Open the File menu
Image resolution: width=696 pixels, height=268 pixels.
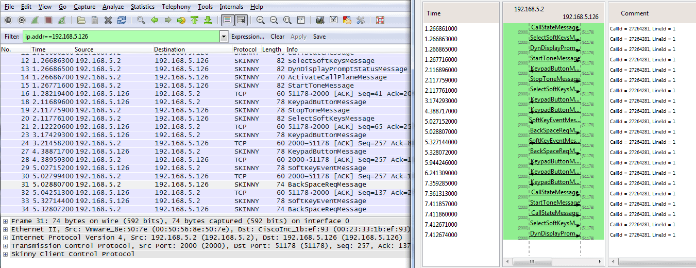[9, 7]
